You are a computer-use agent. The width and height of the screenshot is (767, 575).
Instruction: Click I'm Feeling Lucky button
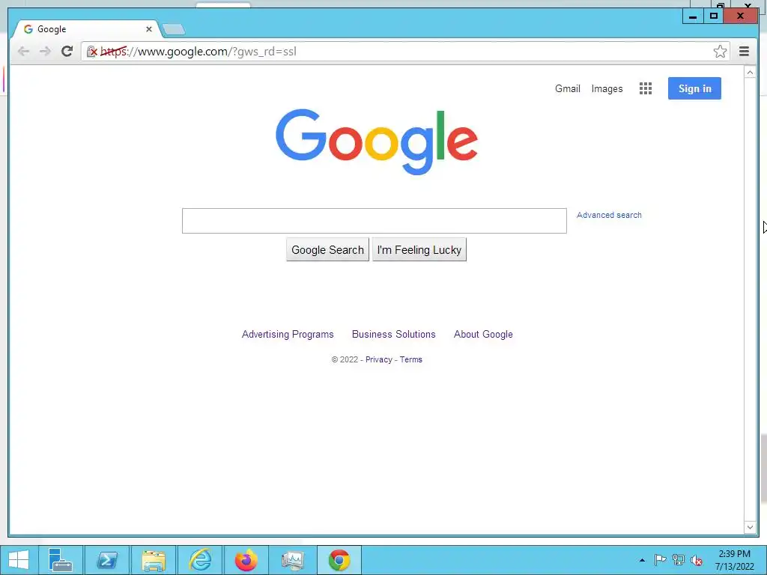point(419,250)
